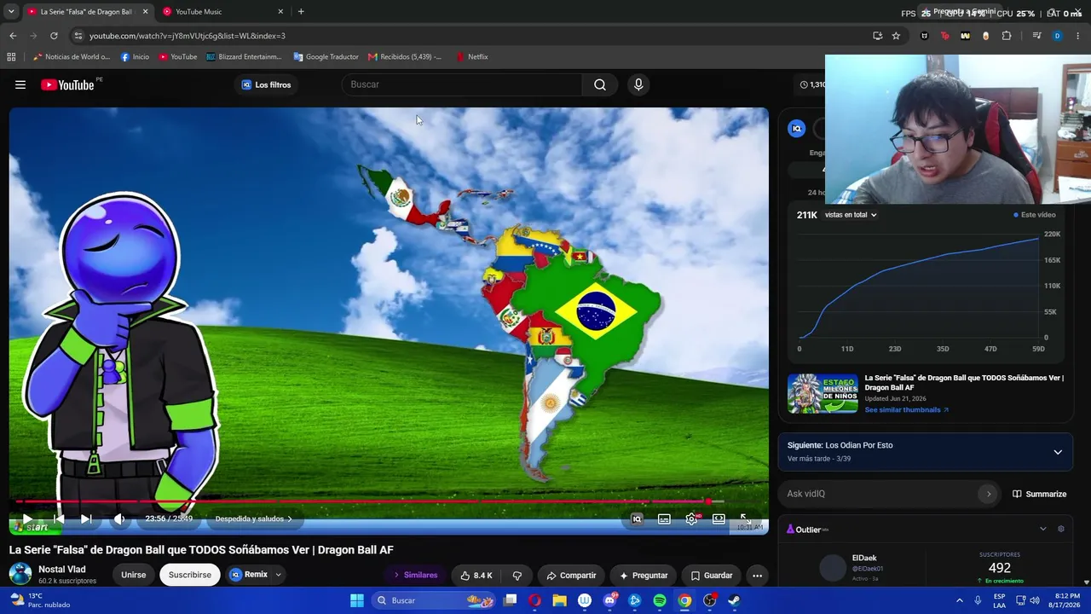Viewport: 1091px width, 614px height.
Task: Open the Los filtros vidIQ button
Action: click(x=266, y=84)
